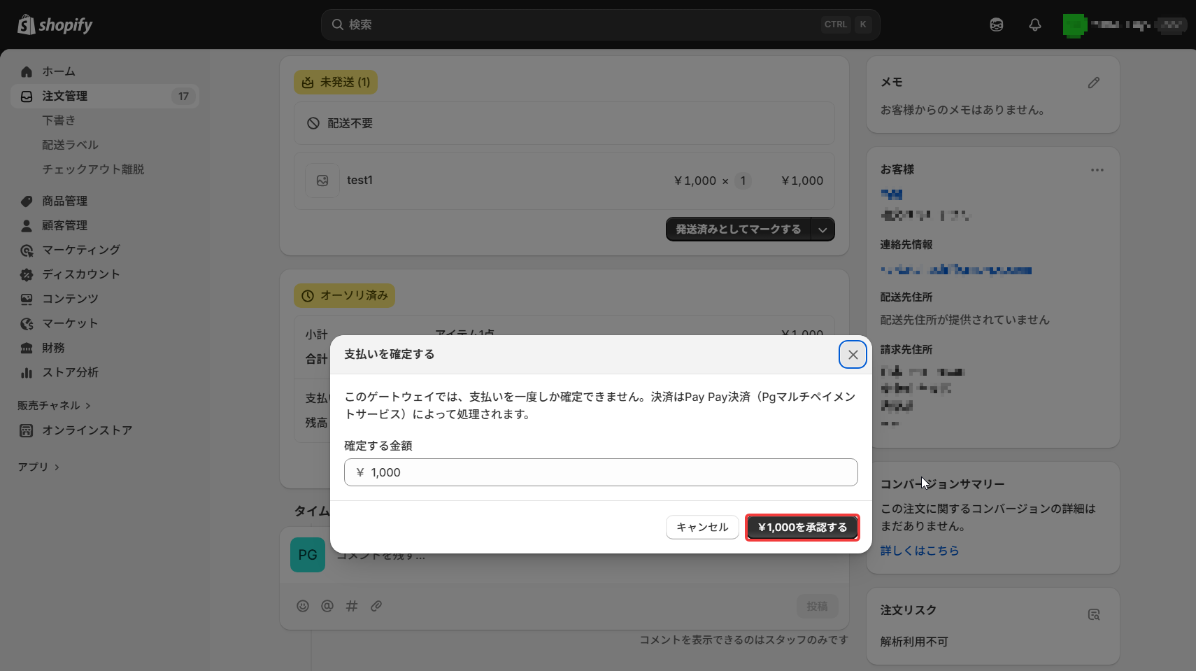Click the PG avatar in timeline
This screenshot has height=671, width=1196.
click(308, 555)
